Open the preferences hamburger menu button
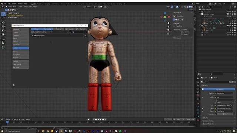Image resolution: width=237 pixels, height=133 pixels. pyautogui.click(x=14, y=85)
